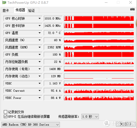Expand the 传感器刷新率 1.0 秒 combo box
The width and height of the screenshot is (137, 128).
point(90,117)
